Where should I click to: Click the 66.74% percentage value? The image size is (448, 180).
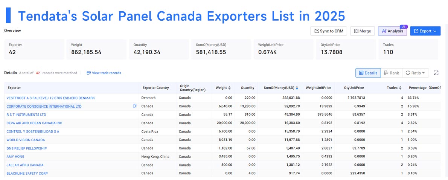click(x=414, y=98)
